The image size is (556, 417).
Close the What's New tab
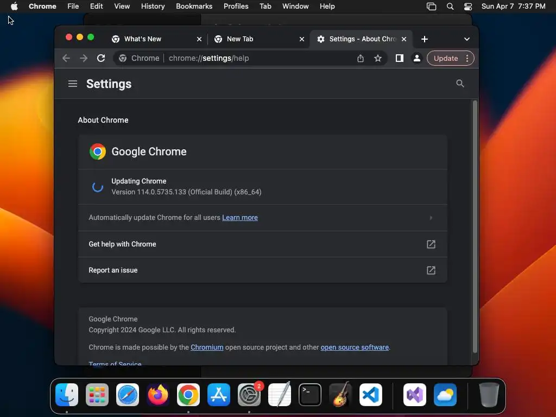[199, 39]
